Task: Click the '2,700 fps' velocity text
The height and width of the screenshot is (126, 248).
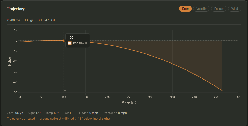Action: [x=13, y=20]
